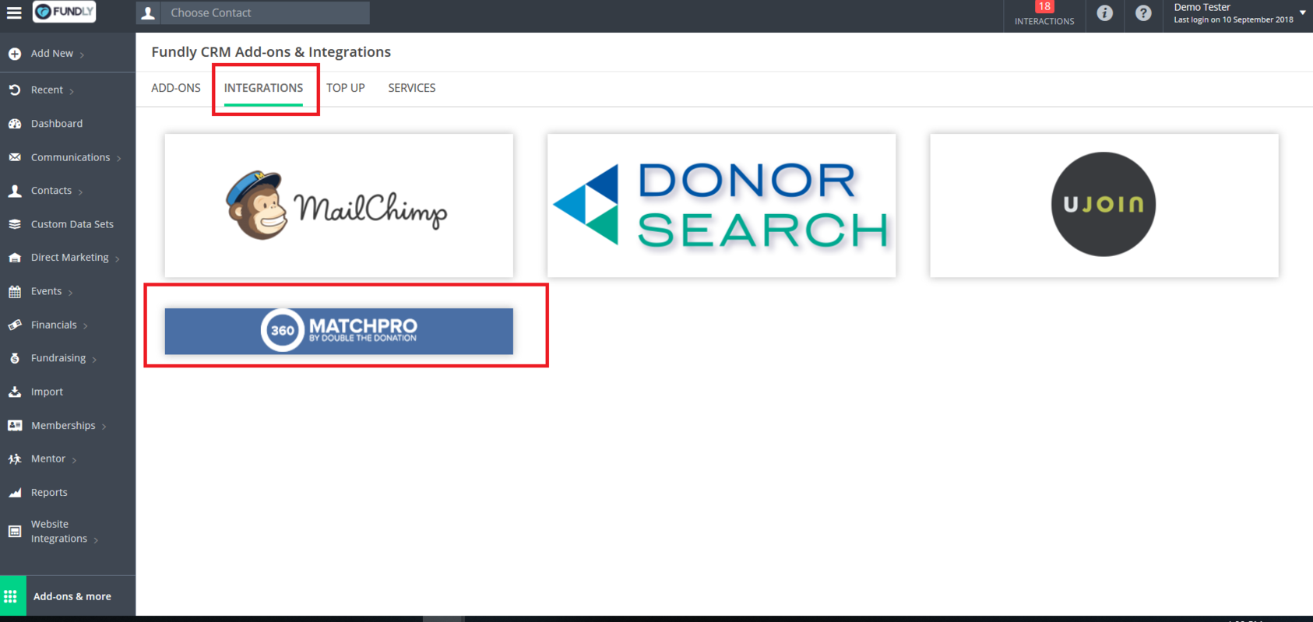This screenshot has width=1313, height=622.
Task: Click the Add-ons & more grid icon
Action: click(11, 596)
